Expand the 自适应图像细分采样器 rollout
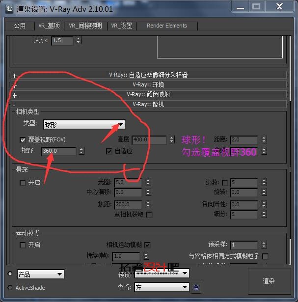This screenshot has height=302, width=298. click(148, 75)
